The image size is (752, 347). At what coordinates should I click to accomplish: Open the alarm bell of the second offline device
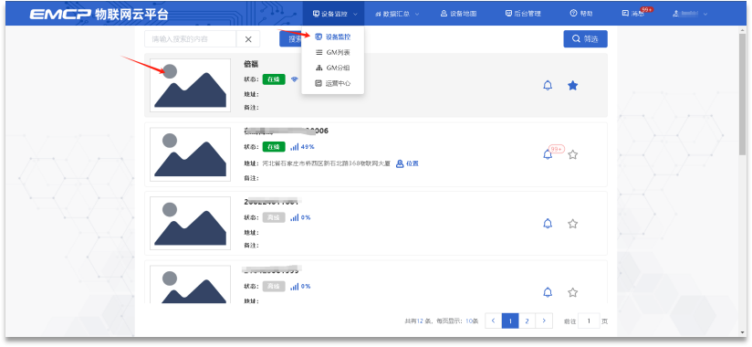coord(548,292)
